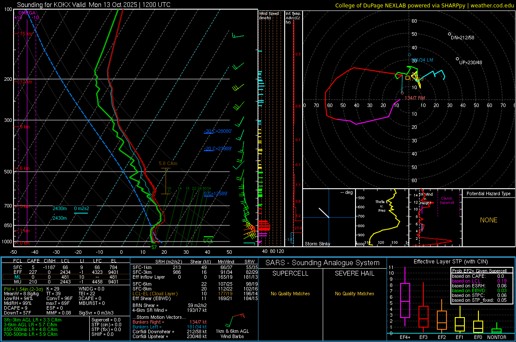
Task: Click the 57 surface dewpoint value
Action: tap(154, 247)
